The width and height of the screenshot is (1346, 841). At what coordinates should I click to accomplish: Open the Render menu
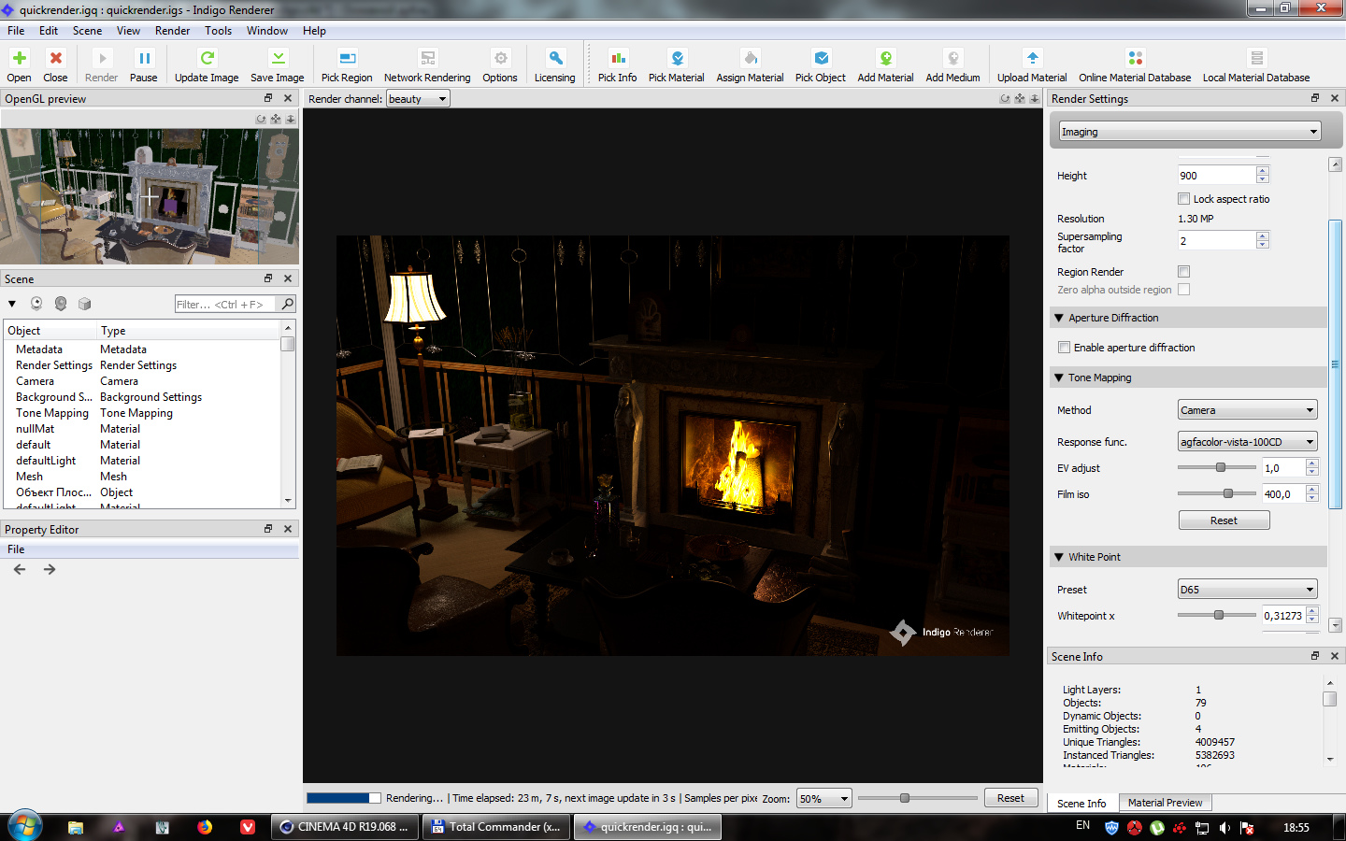tap(172, 31)
